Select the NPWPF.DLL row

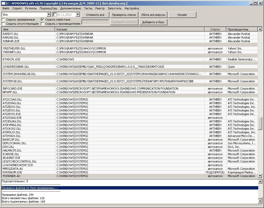coord(130,92)
